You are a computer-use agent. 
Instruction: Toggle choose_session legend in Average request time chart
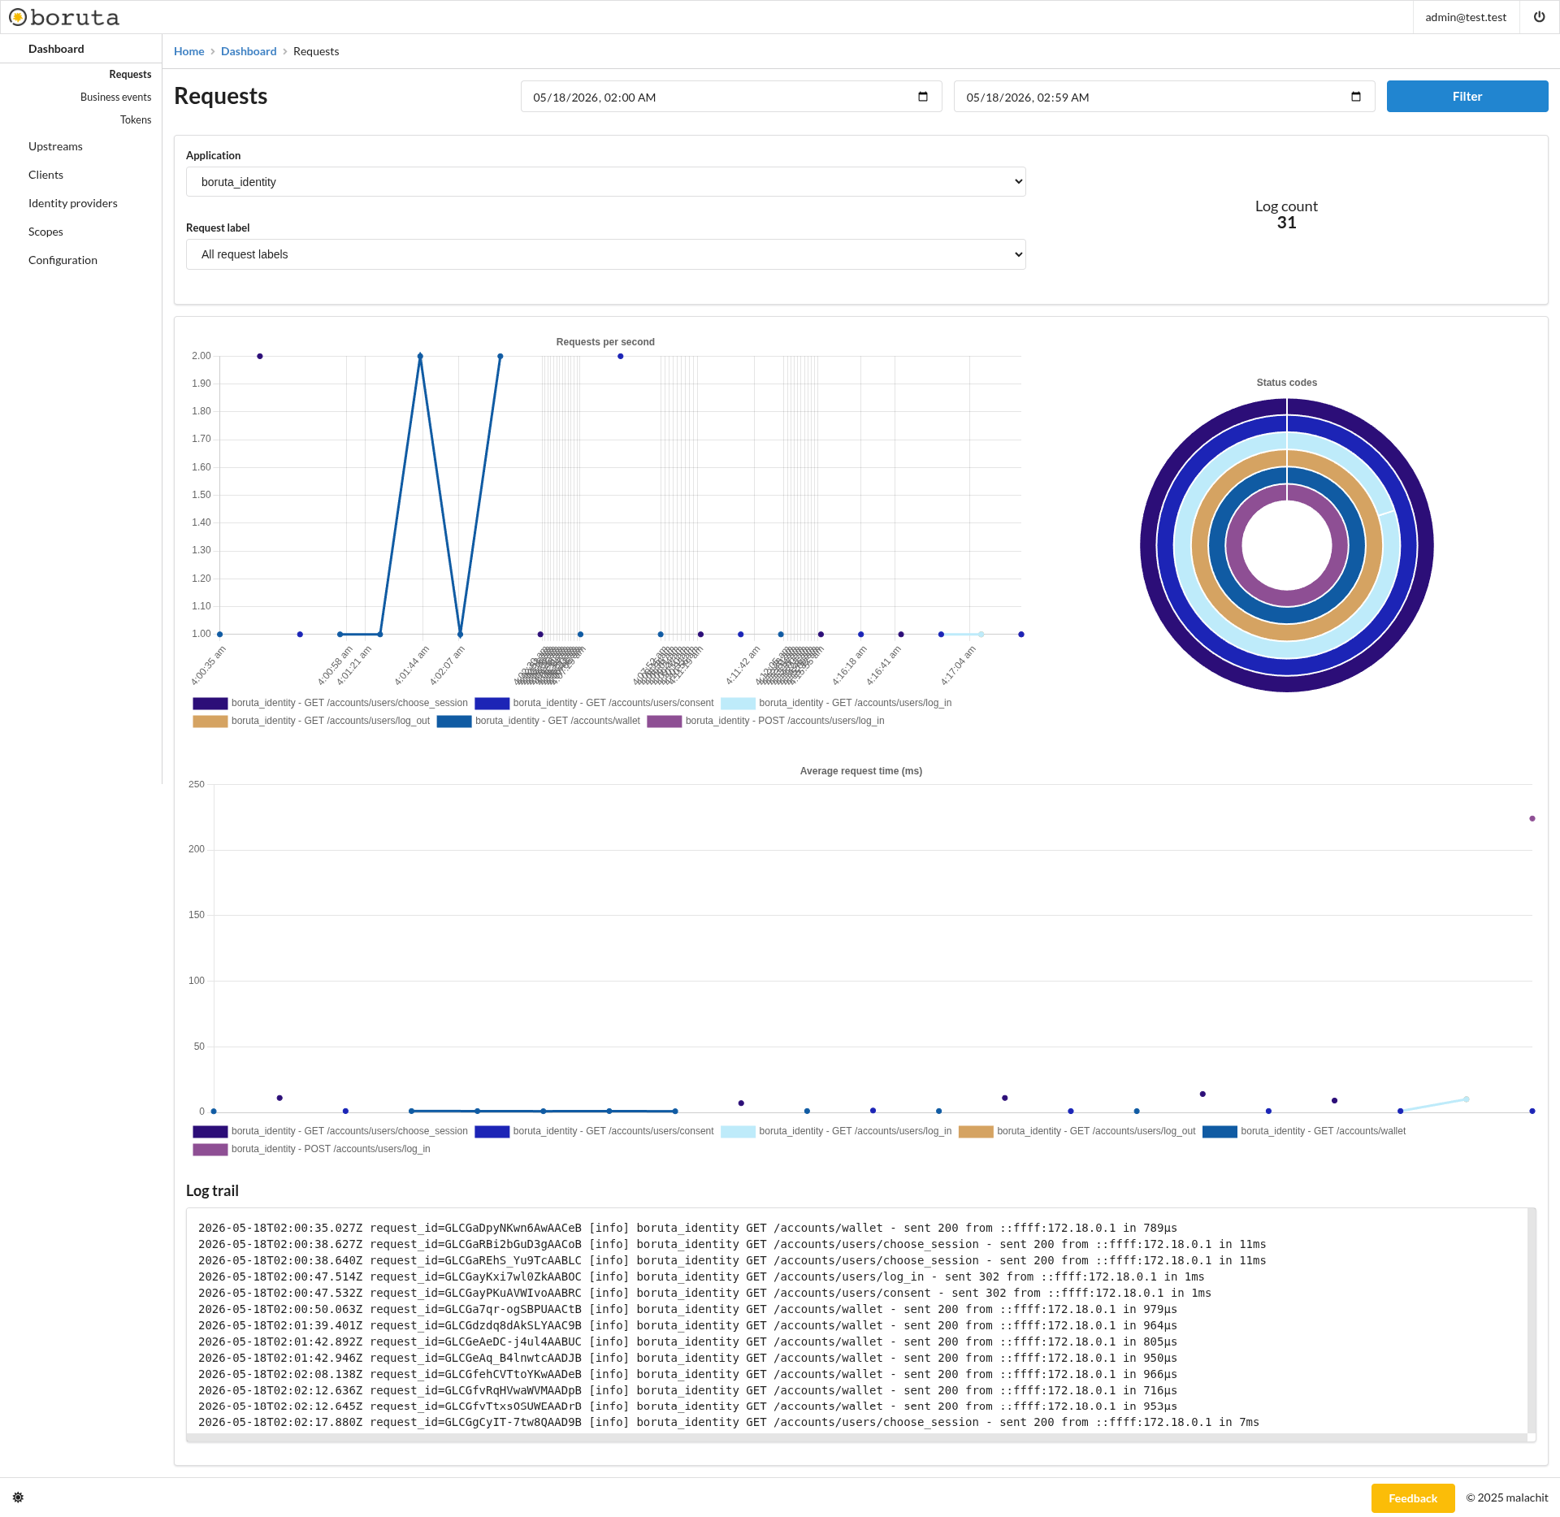330,1131
